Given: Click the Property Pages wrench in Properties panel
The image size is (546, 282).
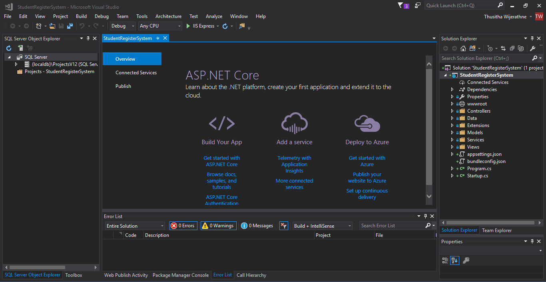Looking at the screenshot, I should coord(466,260).
